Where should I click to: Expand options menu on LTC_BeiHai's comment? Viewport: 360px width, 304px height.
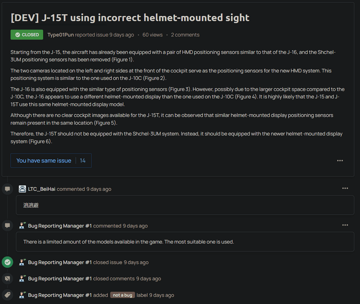[x=345, y=188]
